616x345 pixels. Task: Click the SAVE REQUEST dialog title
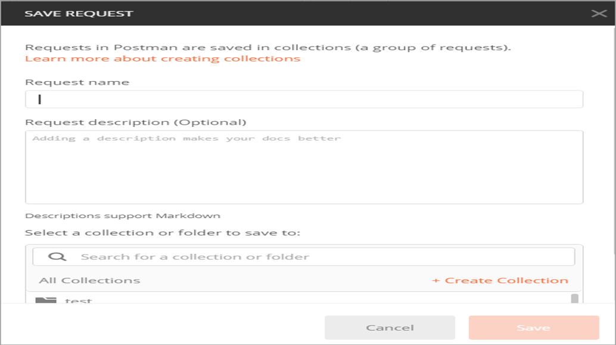[x=79, y=14]
